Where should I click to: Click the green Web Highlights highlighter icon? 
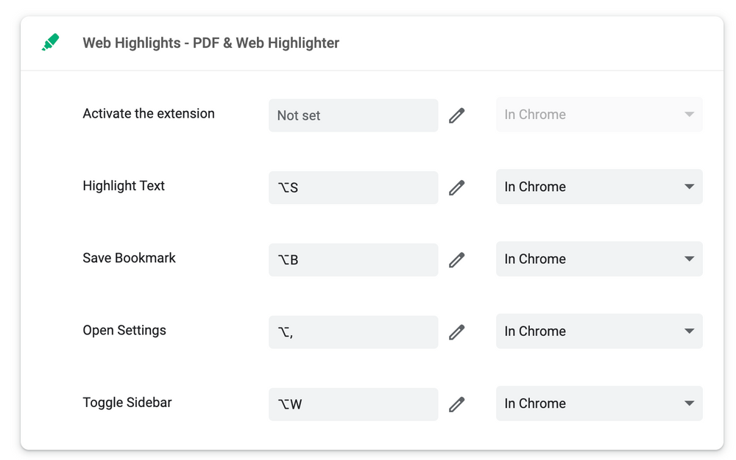coord(50,43)
